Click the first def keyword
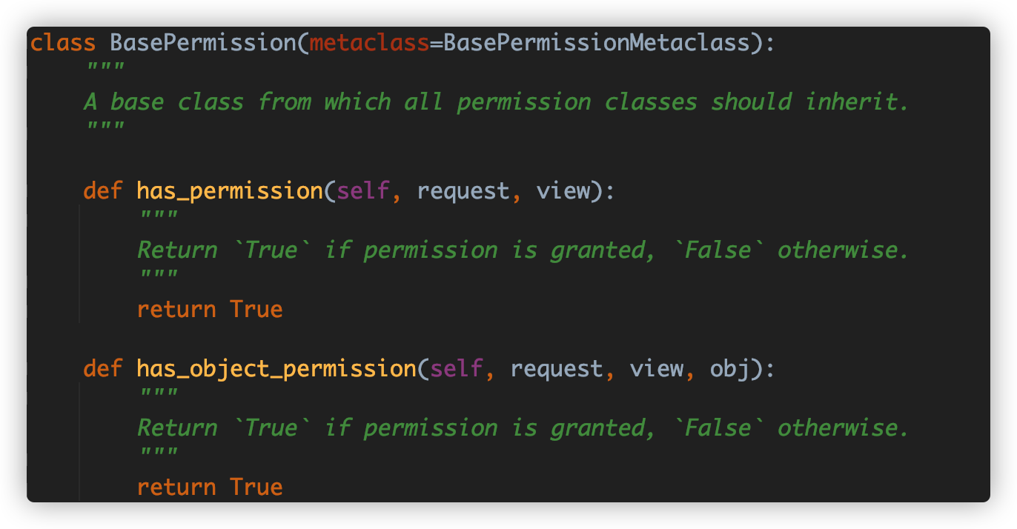Viewport: 1017px width, 529px height. tap(103, 191)
